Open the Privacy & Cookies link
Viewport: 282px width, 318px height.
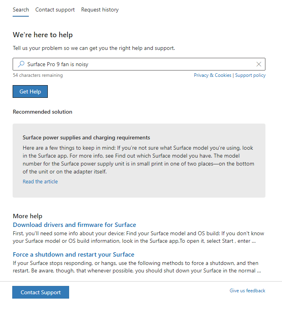[x=212, y=75]
